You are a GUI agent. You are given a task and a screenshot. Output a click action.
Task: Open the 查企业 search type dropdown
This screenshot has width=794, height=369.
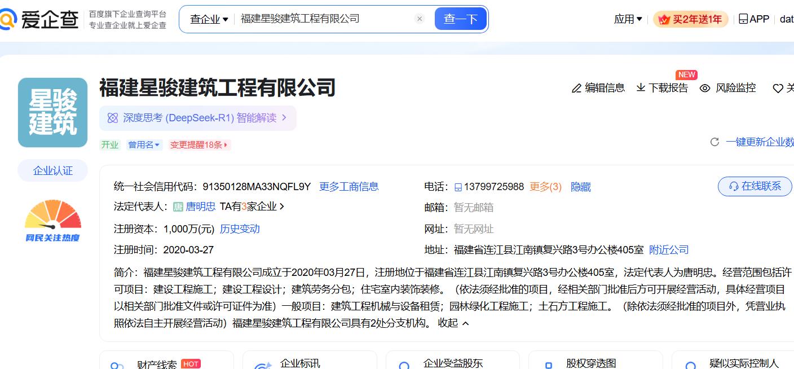click(209, 19)
